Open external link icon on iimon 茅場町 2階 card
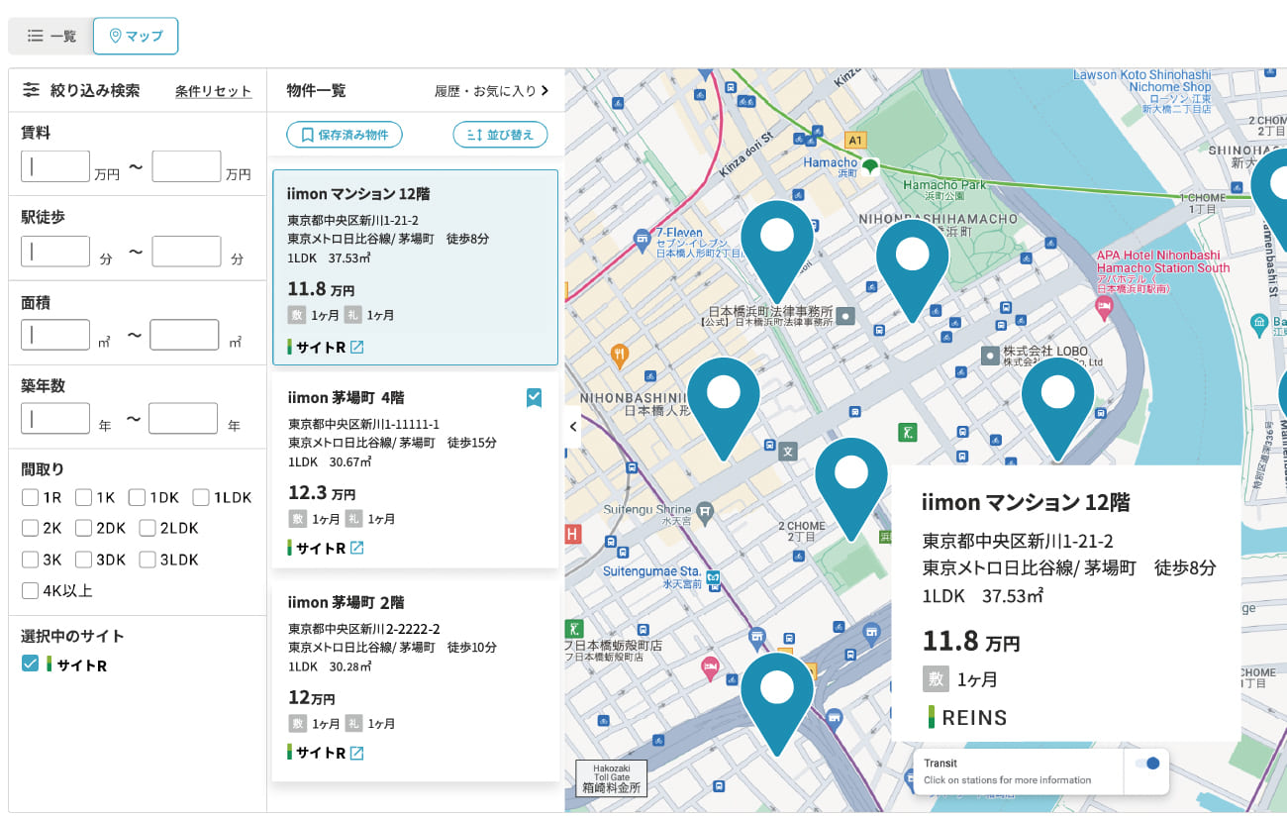Image resolution: width=1287 pixels, height=819 pixels. 356,753
